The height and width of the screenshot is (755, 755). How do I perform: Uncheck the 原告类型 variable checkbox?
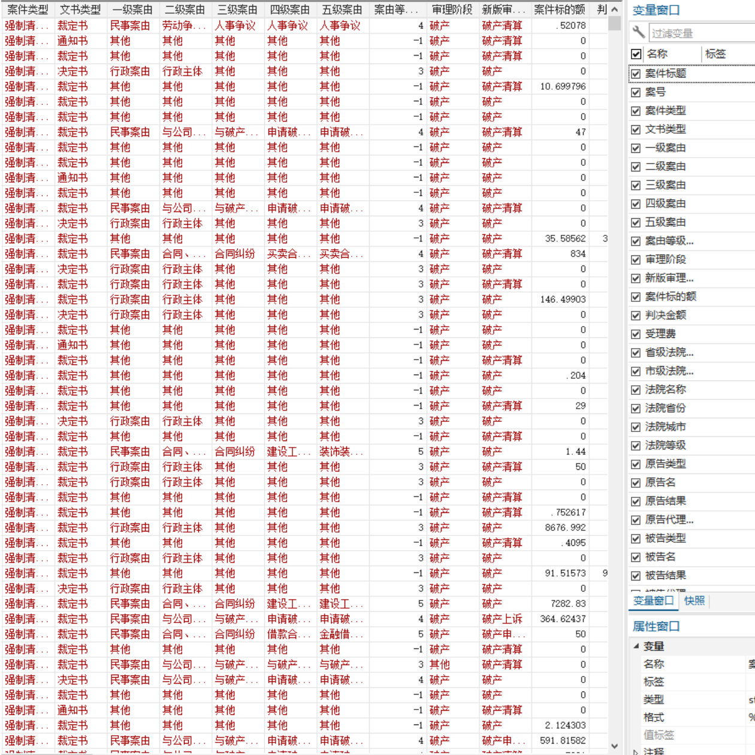[x=636, y=464]
